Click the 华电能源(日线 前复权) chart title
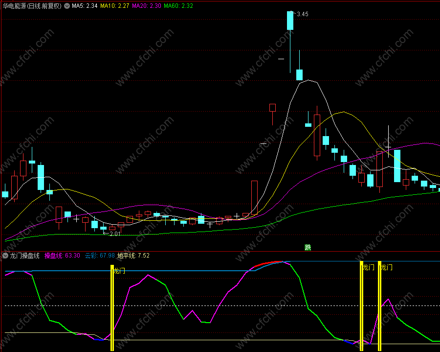This screenshot has height=352, width=440. 32,6
